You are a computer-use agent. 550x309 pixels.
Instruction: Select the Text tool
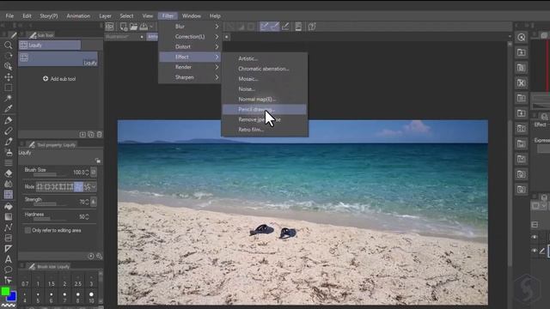[x=8, y=259]
